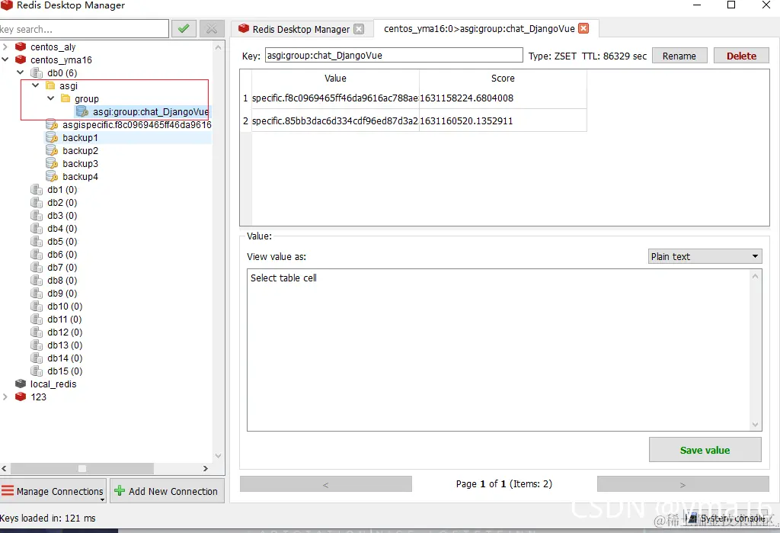780x533 pixels.
Task: Click the Key name field asgi:group:chat_DjangoVue
Action: point(394,56)
